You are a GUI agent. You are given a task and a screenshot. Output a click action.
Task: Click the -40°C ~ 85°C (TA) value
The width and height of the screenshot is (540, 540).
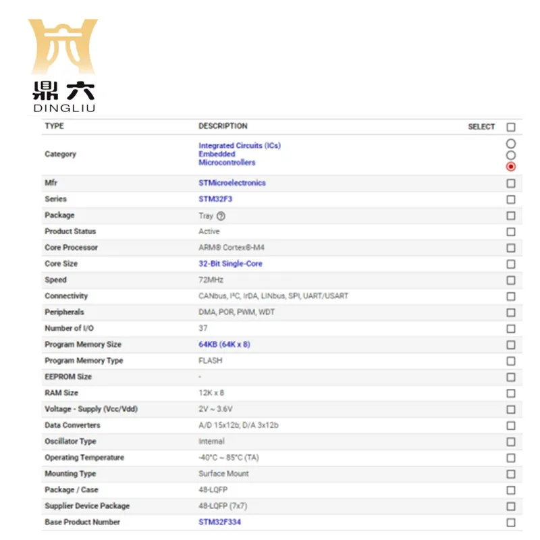[229, 458]
